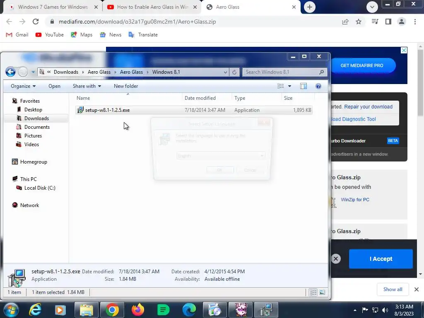
Task: Open Chrome tab search dropdown
Action: [x=372, y=7]
